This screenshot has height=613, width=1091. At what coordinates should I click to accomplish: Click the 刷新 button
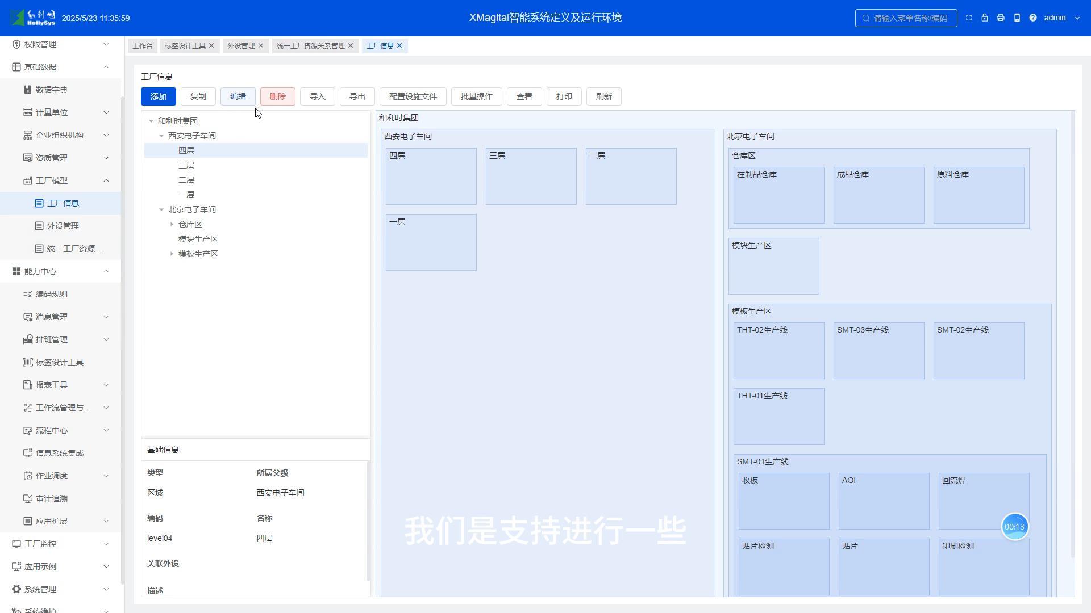coord(604,96)
